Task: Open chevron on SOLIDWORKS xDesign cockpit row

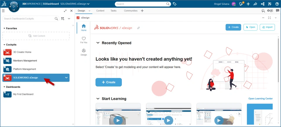Action: [x=66, y=77]
